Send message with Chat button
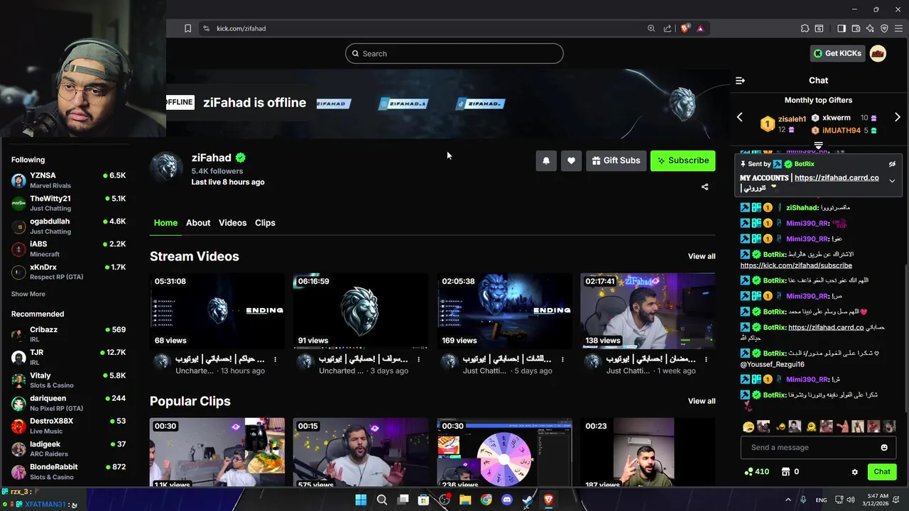Screen dimensions: 909x511 pyautogui.click(x=882, y=472)
